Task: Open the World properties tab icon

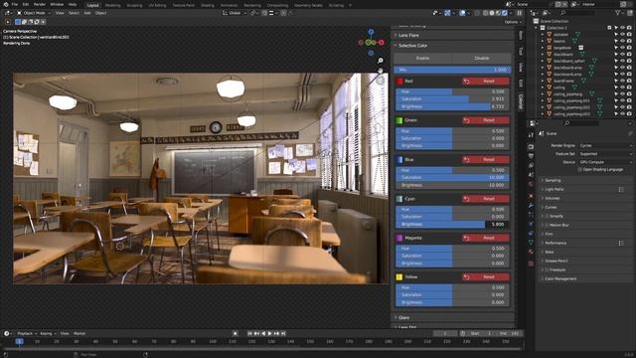Action: point(531,184)
